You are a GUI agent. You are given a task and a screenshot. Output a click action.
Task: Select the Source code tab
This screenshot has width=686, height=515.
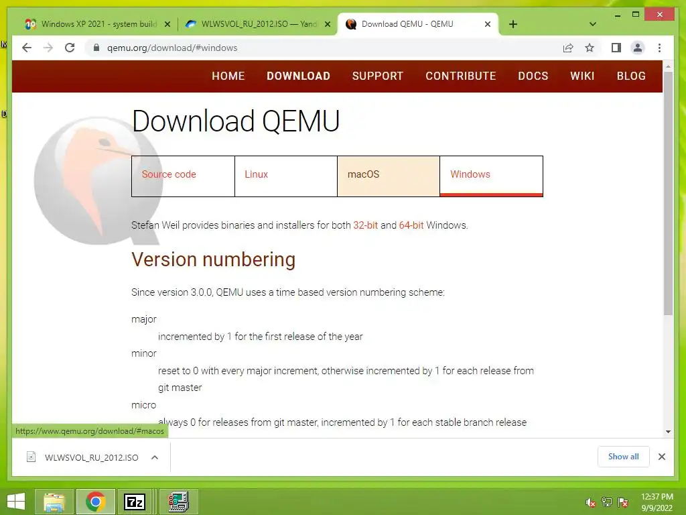click(x=183, y=176)
